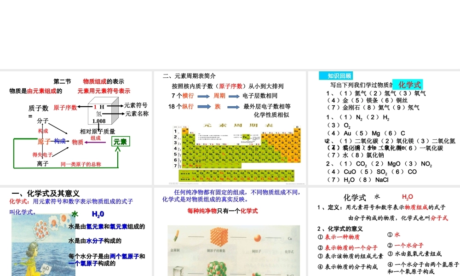Select the item ③ 水由氢氧元素组成
The image size is (460, 276).
(x=414, y=254)
